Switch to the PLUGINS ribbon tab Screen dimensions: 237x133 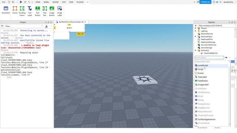pos(80,2)
